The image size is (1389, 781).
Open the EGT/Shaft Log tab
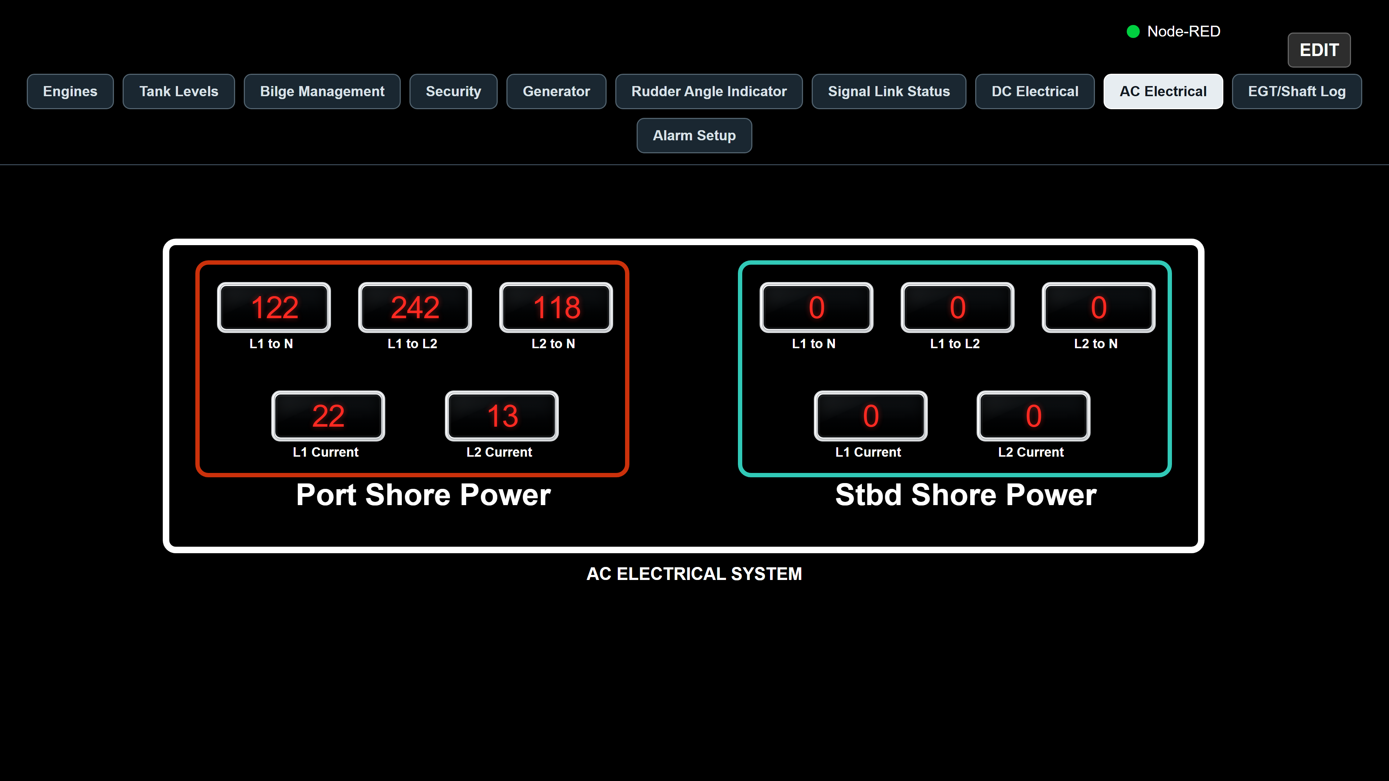click(x=1297, y=91)
